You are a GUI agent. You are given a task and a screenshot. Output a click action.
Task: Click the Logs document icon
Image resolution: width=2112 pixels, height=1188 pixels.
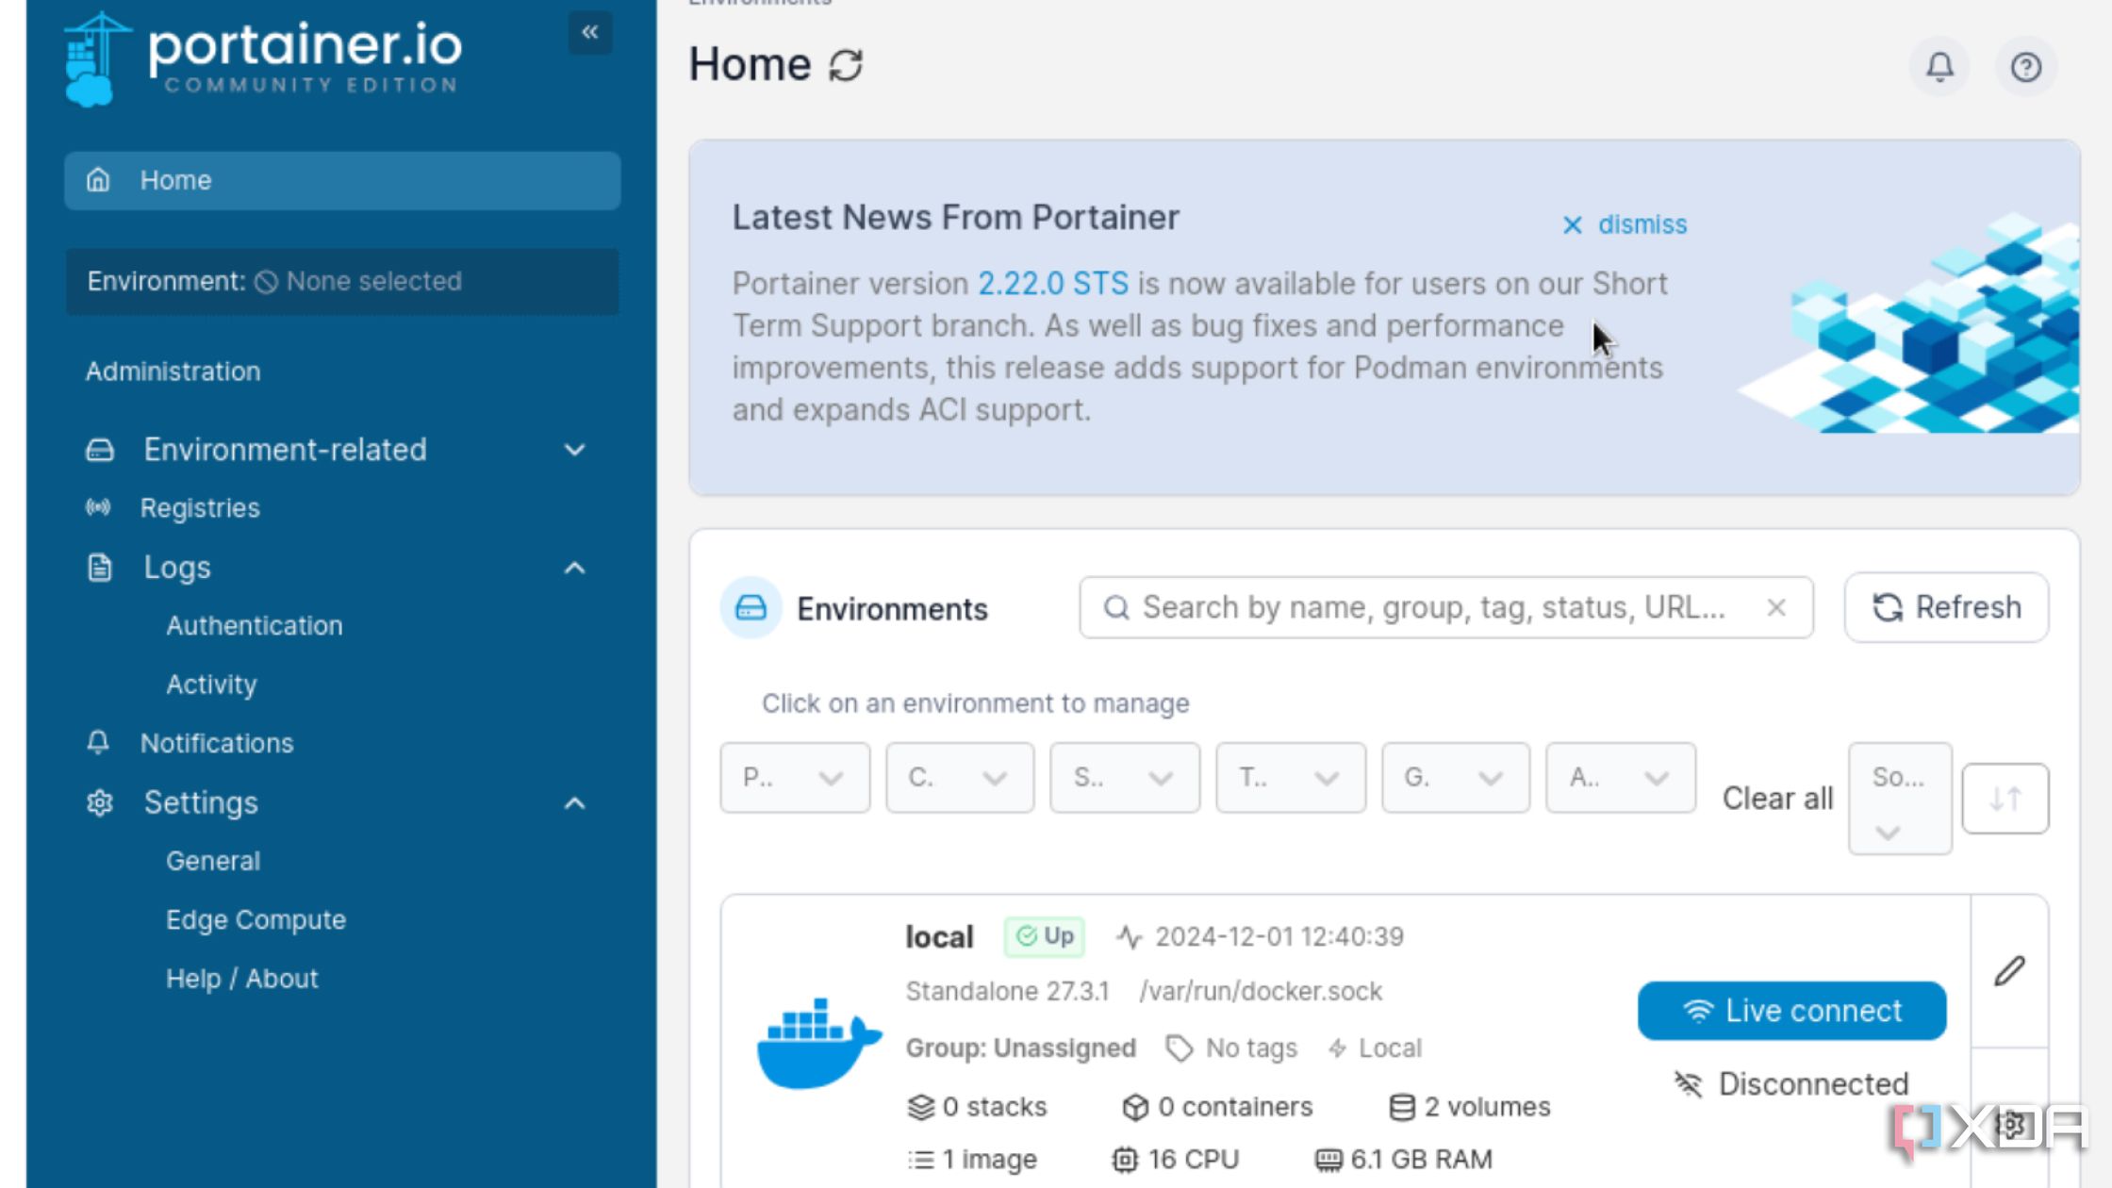tap(100, 568)
